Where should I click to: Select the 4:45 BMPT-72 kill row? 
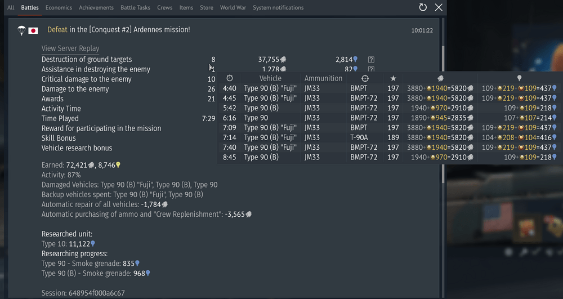(x=390, y=98)
